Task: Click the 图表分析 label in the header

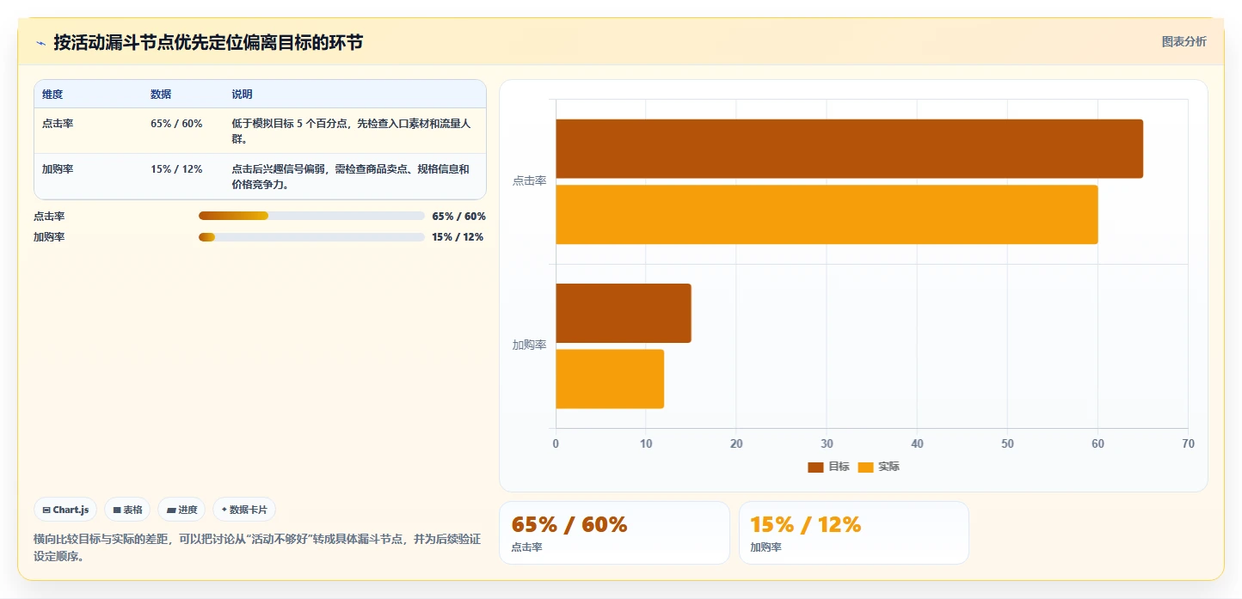Action: [x=1184, y=41]
